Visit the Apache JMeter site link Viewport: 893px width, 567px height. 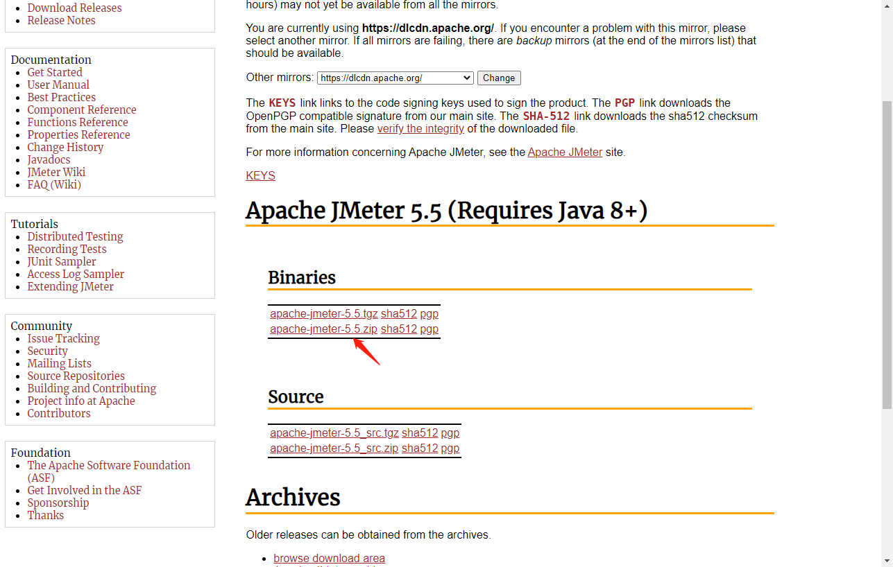tap(565, 152)
